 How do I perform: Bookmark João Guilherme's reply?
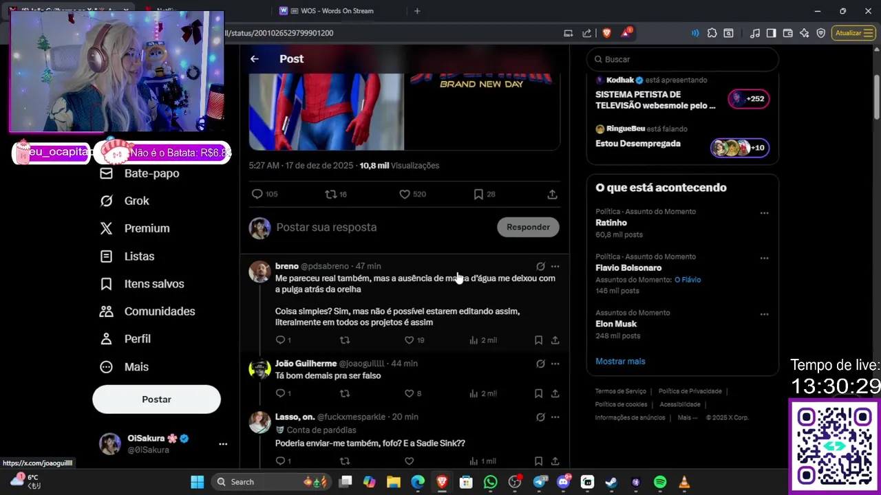(538, 394)
